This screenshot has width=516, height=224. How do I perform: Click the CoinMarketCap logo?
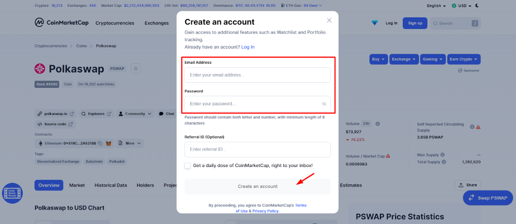[x=62, y=23]
